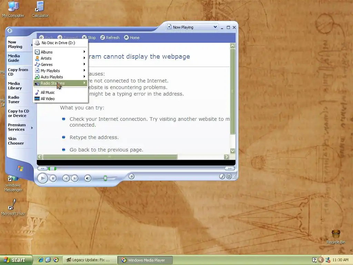Switch to Legacy Update taskbar button
Screen dimensions: 353x265
click(x=90, y=260)
